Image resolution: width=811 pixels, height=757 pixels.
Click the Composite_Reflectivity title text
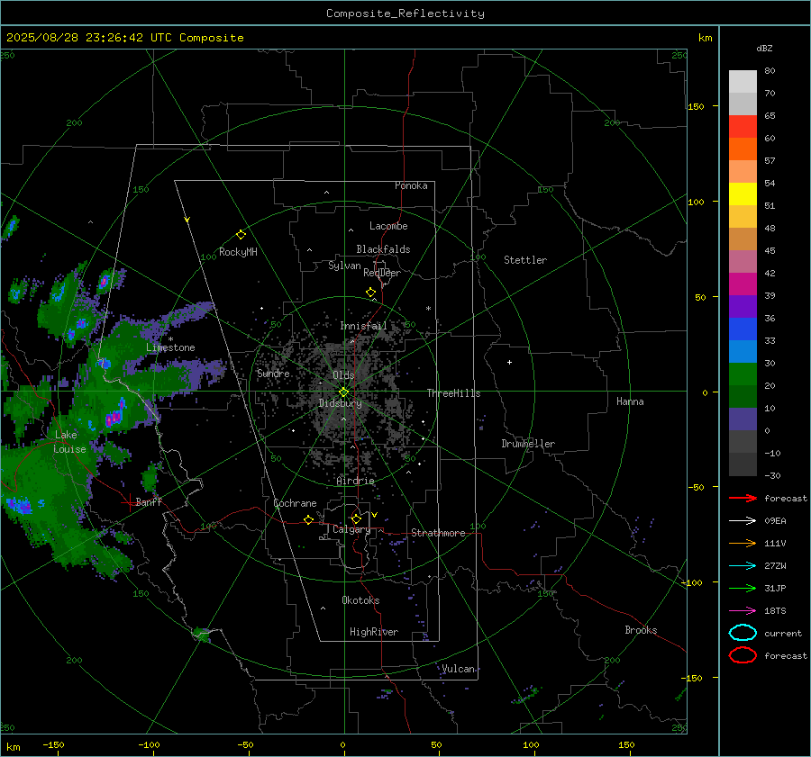tap(405, 14)
